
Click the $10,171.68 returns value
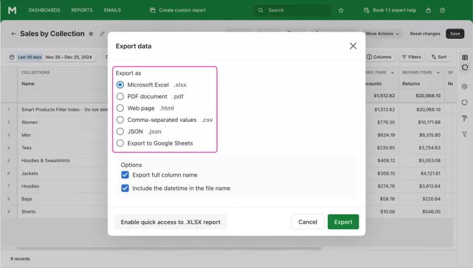coord(429,123)
